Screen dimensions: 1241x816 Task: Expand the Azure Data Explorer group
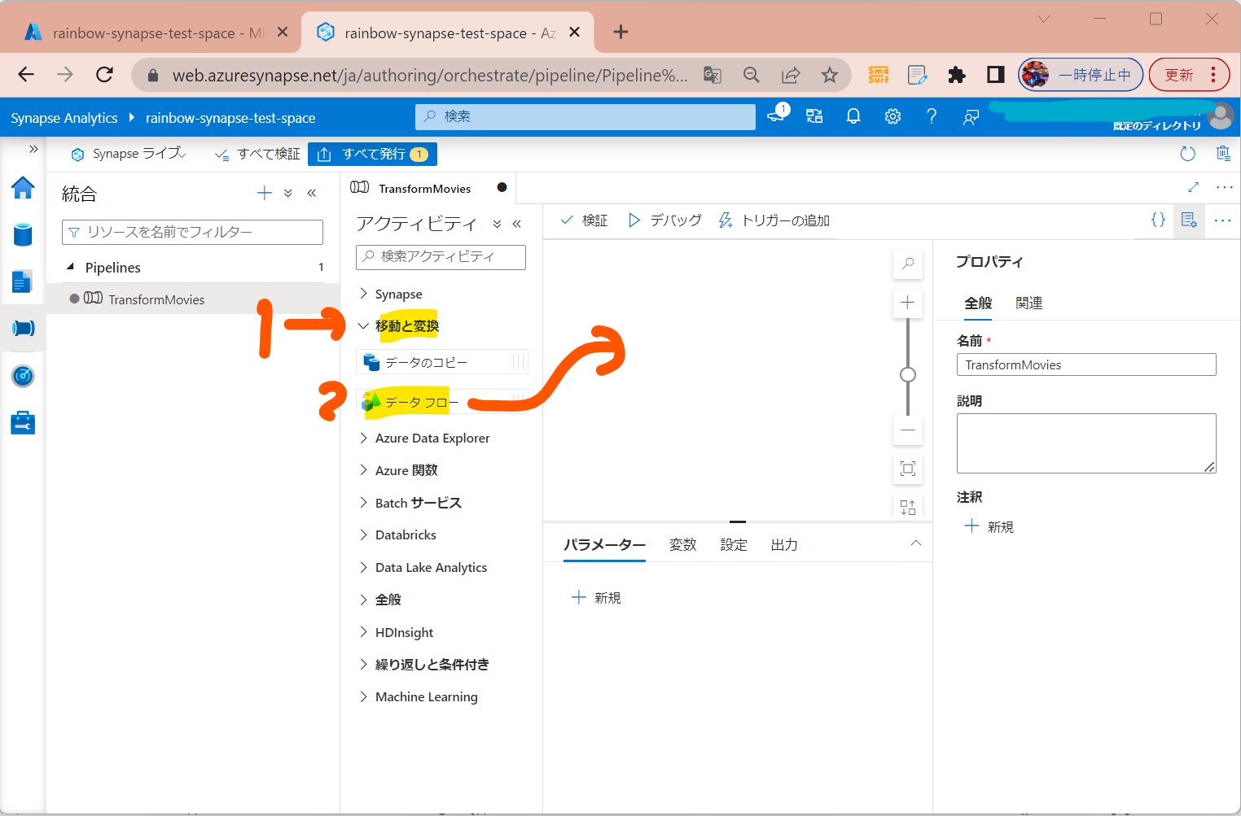coord(423,438)
